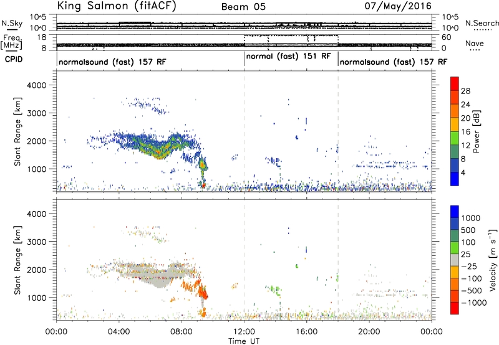Click the '4000' tick on the power panel axis

coord(36,85)
